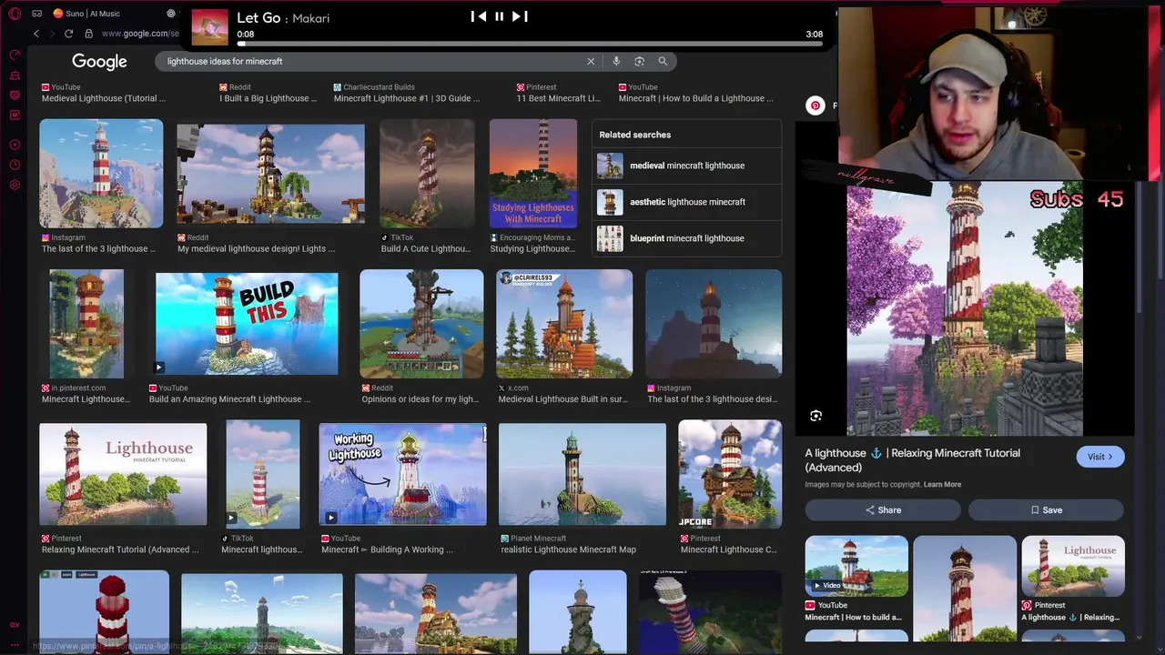The width and height of the screenshot is (1165, 655).
Task: Click 'Minecraft ⊢ Building A Working ...' caption
Action: [387, 549]
